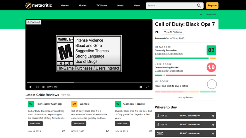This screenshot has height=138, width=246.
Task: Click TechRadar Gaming's 90 score badge
Action: tap(31, 104)
